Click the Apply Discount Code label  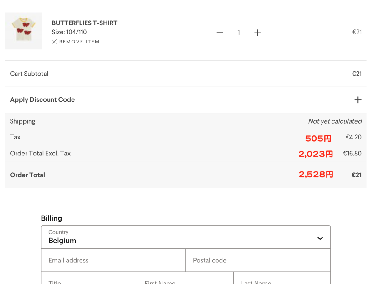(42, 100)
